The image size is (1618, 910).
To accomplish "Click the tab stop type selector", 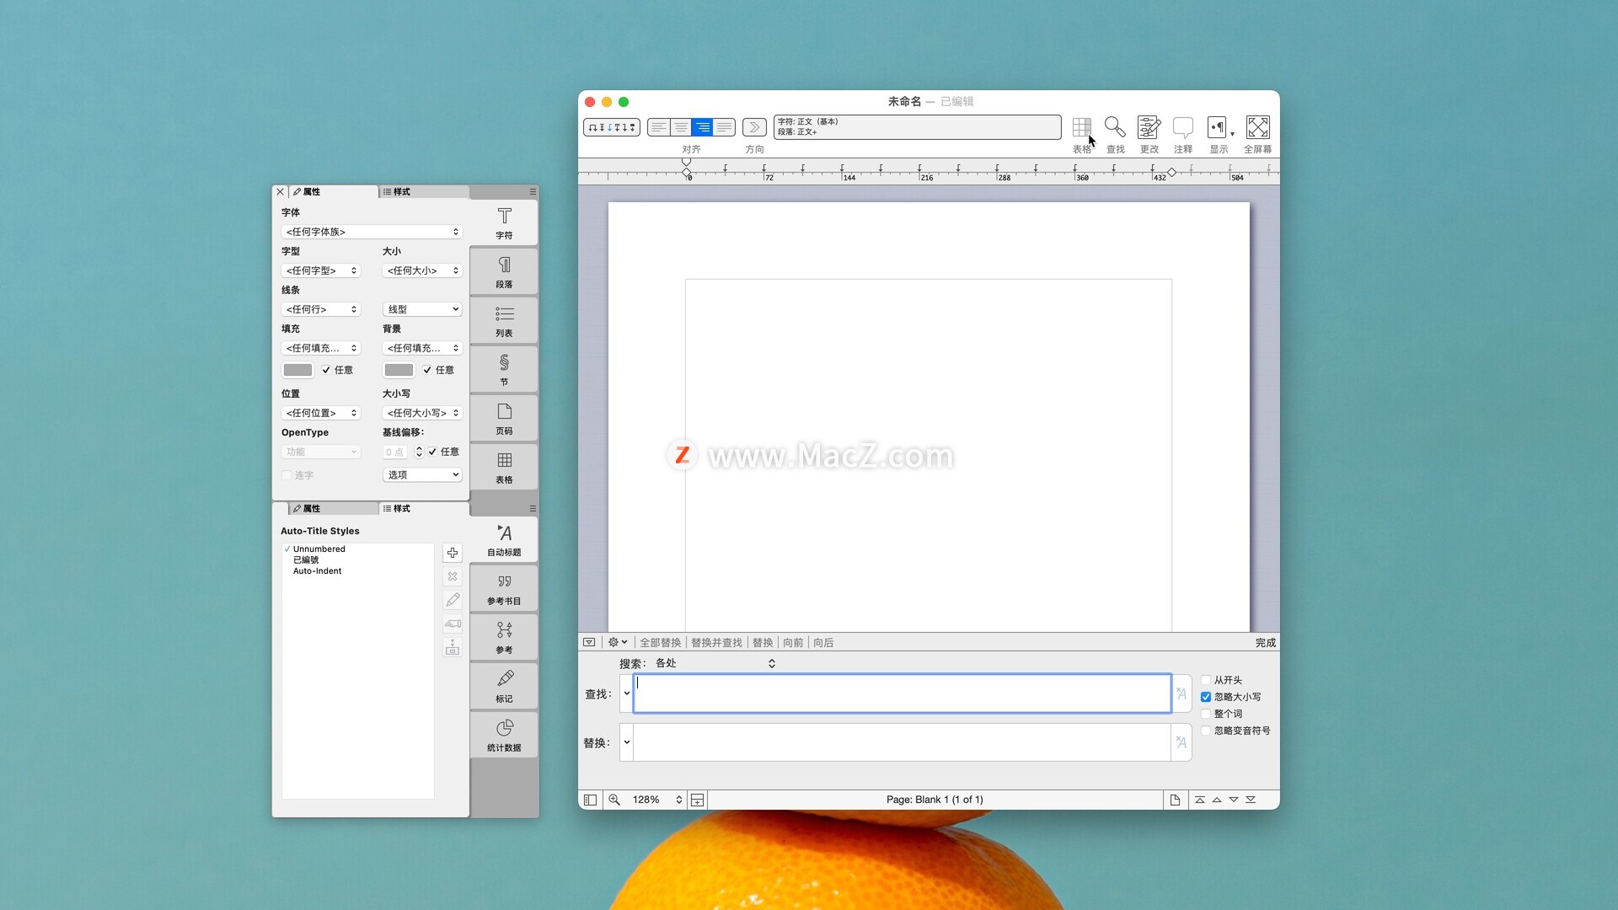I will tap(612, 127).
